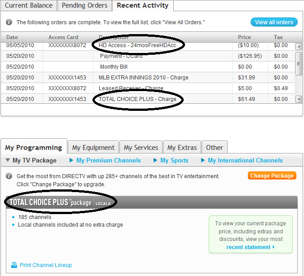Open the My Extras tab

click(x=182, y=148)
